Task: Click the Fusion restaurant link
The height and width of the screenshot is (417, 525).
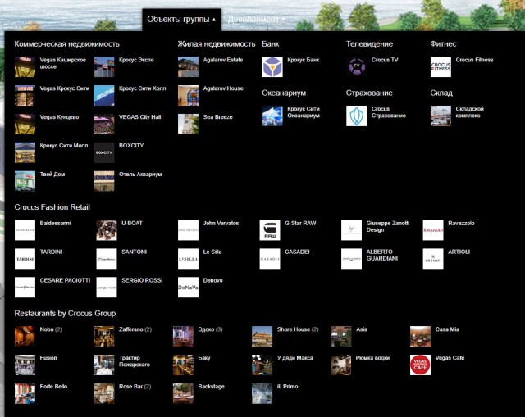Action: 48,358
